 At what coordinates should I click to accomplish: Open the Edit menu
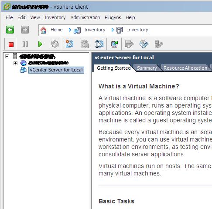click(x=21, y=17)
